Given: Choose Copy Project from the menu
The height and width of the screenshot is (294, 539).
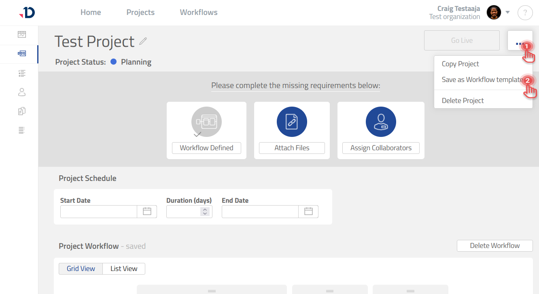Looking at the screenshot, I should [x=460, y=64].
